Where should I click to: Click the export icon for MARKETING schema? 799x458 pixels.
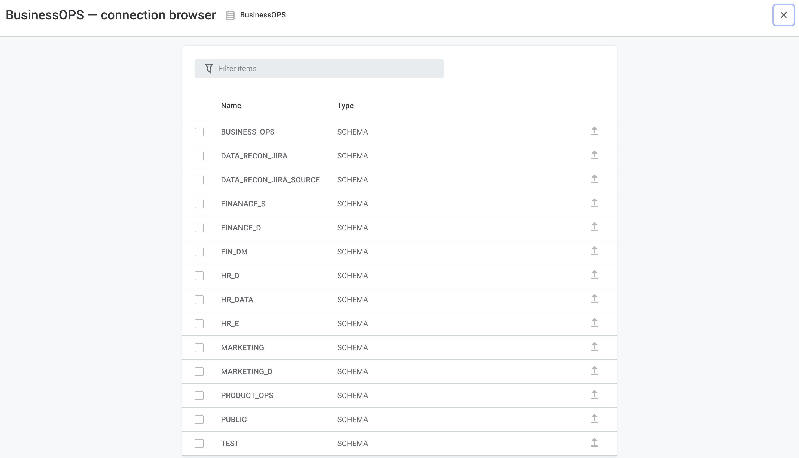coord(595,347)
